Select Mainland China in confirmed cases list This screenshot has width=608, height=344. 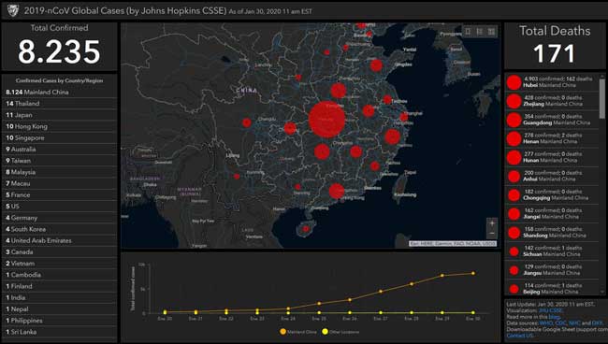pos(59,93)
